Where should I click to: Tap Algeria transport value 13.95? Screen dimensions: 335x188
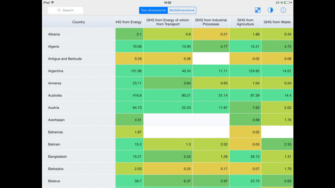[168, 46]
